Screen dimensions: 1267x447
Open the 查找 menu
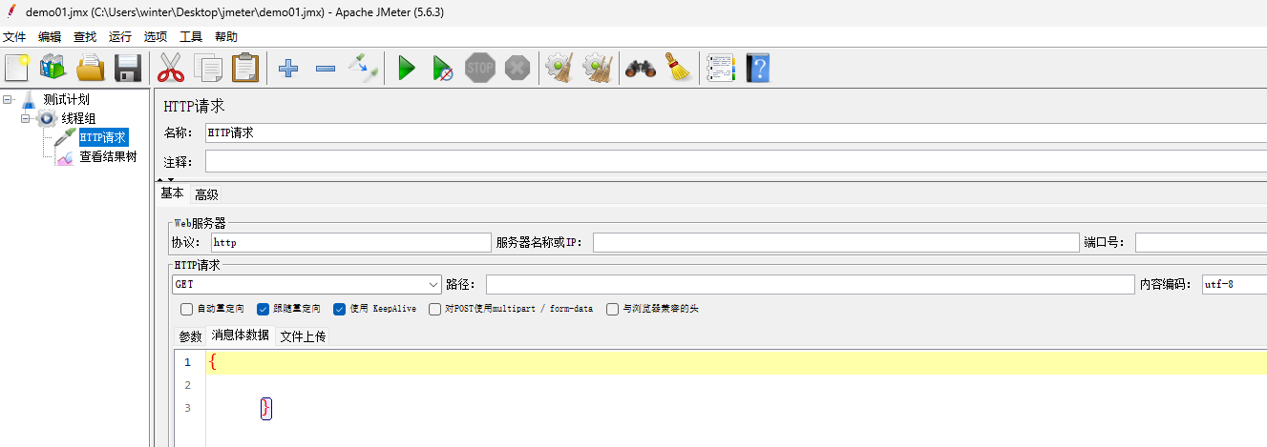point(85,36)
